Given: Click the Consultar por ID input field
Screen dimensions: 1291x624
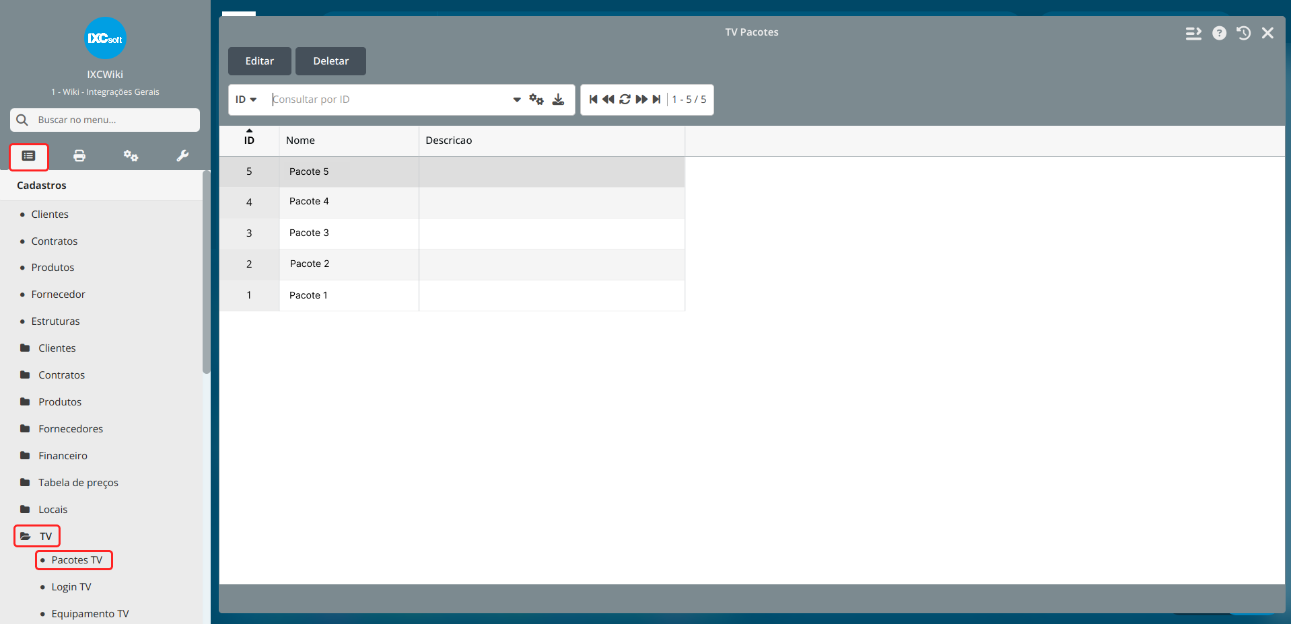Looking at the screenshot, I should click(390, 100).
